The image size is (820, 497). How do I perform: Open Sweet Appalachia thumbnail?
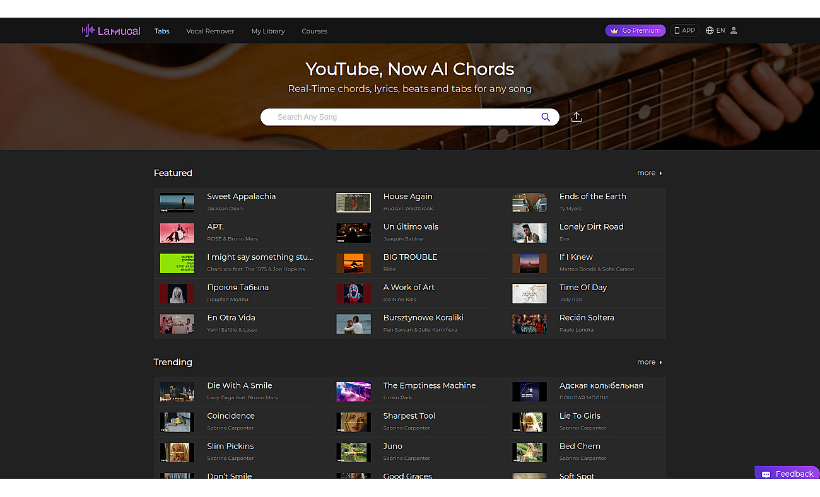pyautogui.click(x=177, y=202)
